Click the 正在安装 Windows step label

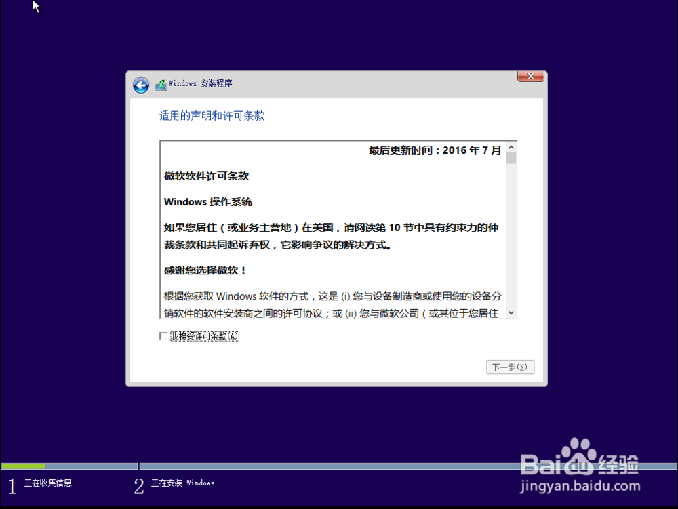tap(183, 483)
